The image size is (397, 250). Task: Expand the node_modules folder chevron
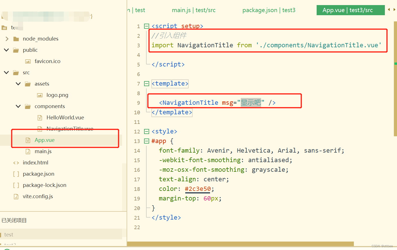(x=7, y=39)
